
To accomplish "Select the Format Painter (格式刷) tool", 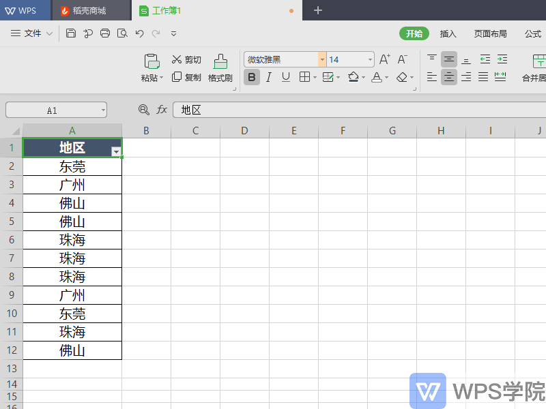I will tap(220, 68).
